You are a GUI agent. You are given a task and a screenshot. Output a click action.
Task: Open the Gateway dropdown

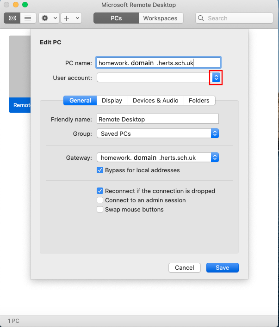158,157
